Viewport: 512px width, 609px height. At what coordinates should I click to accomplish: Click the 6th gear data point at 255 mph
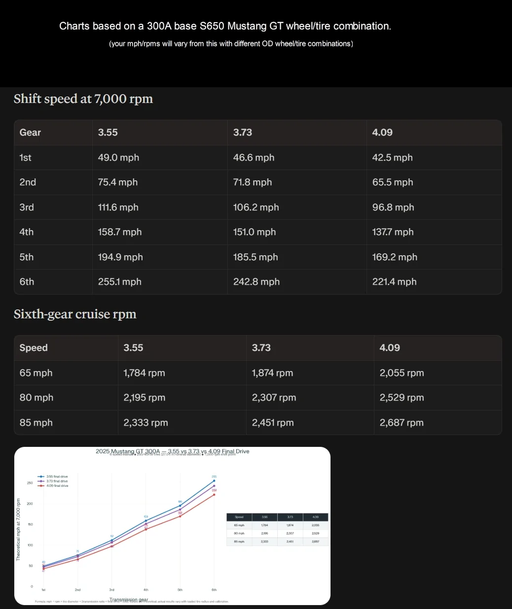click(214, 481)
